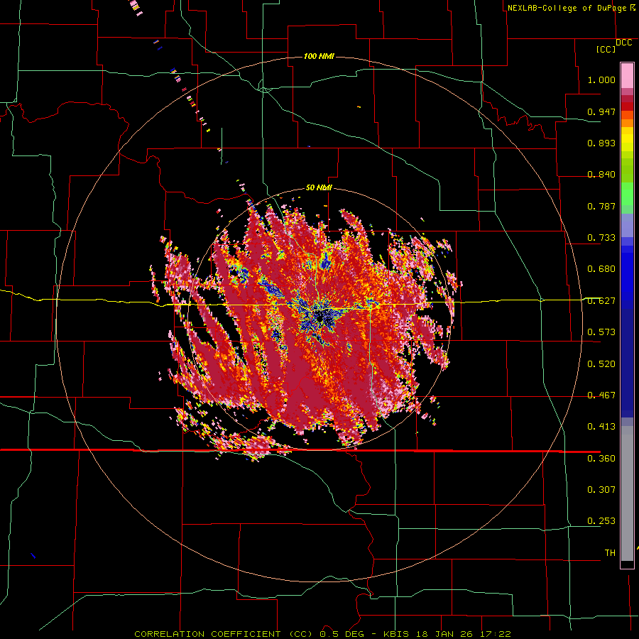The height and width of the screenshot is (639, 639).
Task: Click the TH threshold label
Action: 610,553
